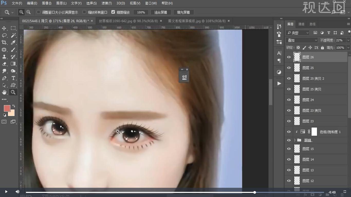The height and width of the screenshot is (197, 351).
Task: Open the blend mode 叠加 dropdown
Action: tap(302, 40)
